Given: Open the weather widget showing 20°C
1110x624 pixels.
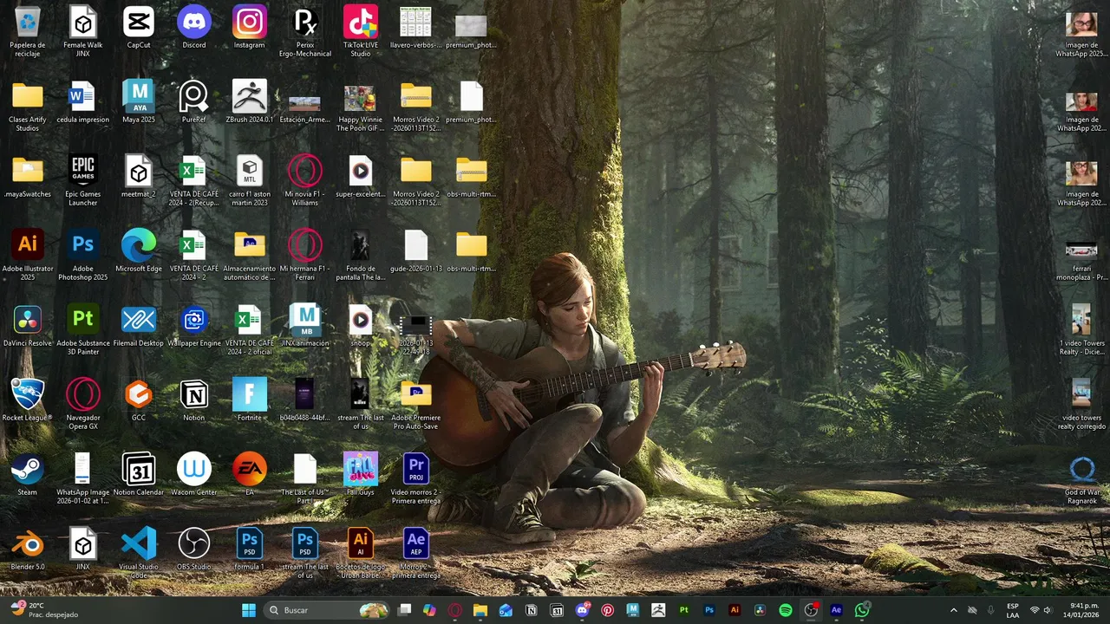Looking at the screenshot, I should [x=45, y=610].
